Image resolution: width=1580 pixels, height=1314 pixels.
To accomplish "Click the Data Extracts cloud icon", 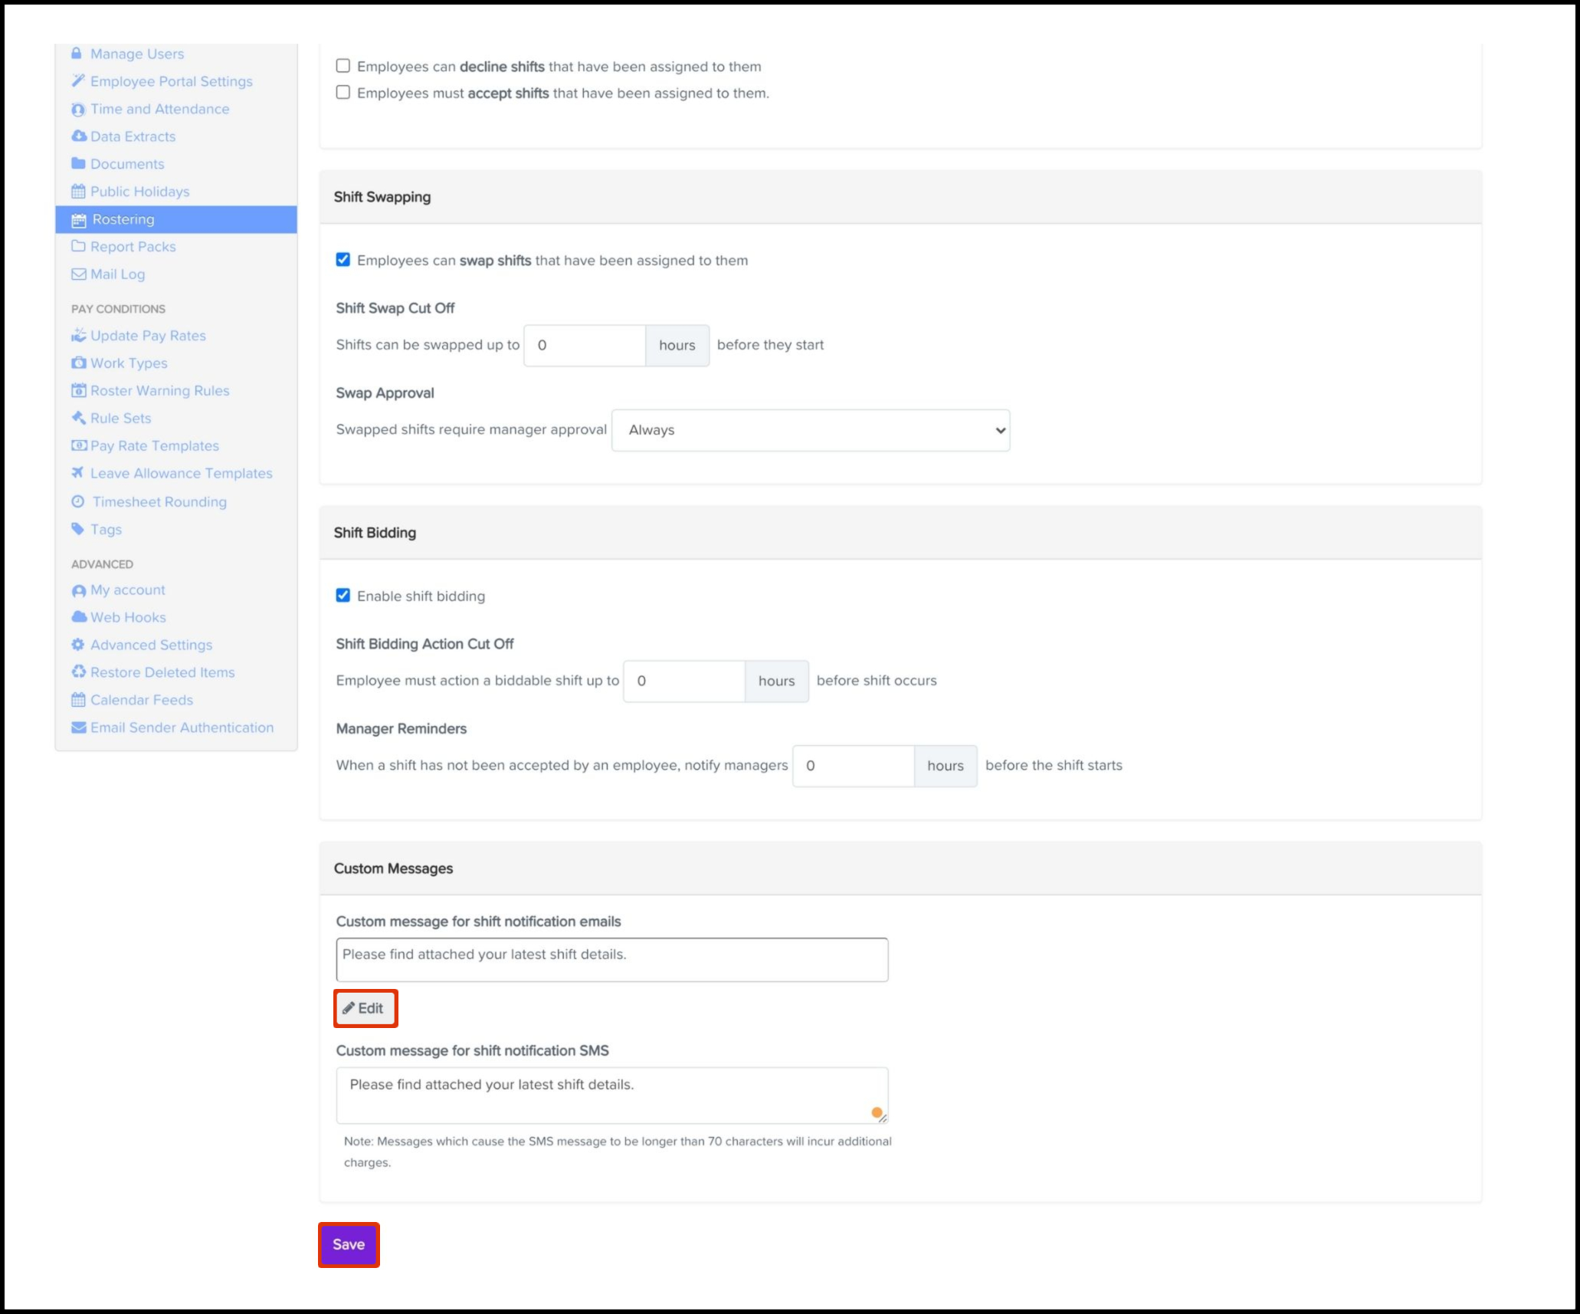I will [x=78, y=136].
